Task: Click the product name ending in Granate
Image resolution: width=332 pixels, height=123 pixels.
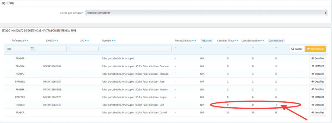Action: click(x=135, y=66)
